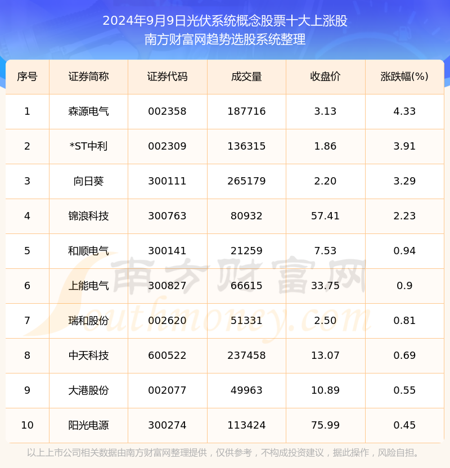
Task: Click stock code 300763
Action: [167, 216]
